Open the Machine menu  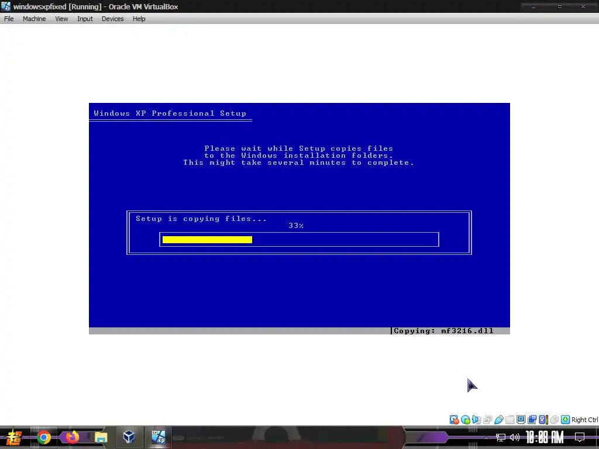point(34,19)
